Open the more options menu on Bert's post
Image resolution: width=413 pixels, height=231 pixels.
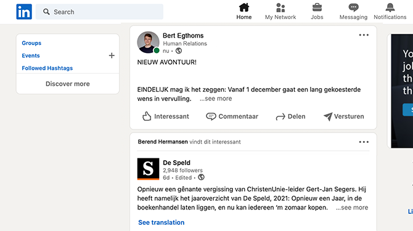click(364, 35)
